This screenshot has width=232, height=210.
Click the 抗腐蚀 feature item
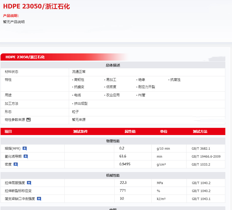pos(175,80)
